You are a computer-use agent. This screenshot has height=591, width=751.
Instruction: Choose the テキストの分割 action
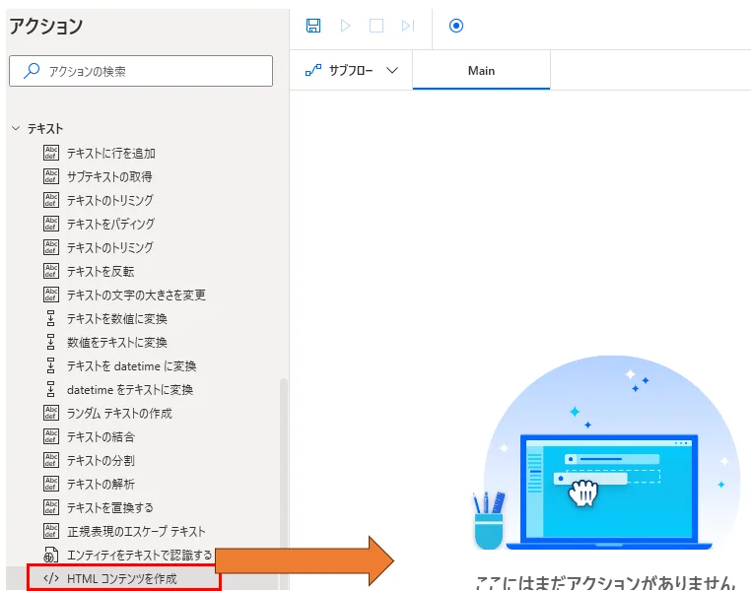pyautogui.click(x=100, y=460)
